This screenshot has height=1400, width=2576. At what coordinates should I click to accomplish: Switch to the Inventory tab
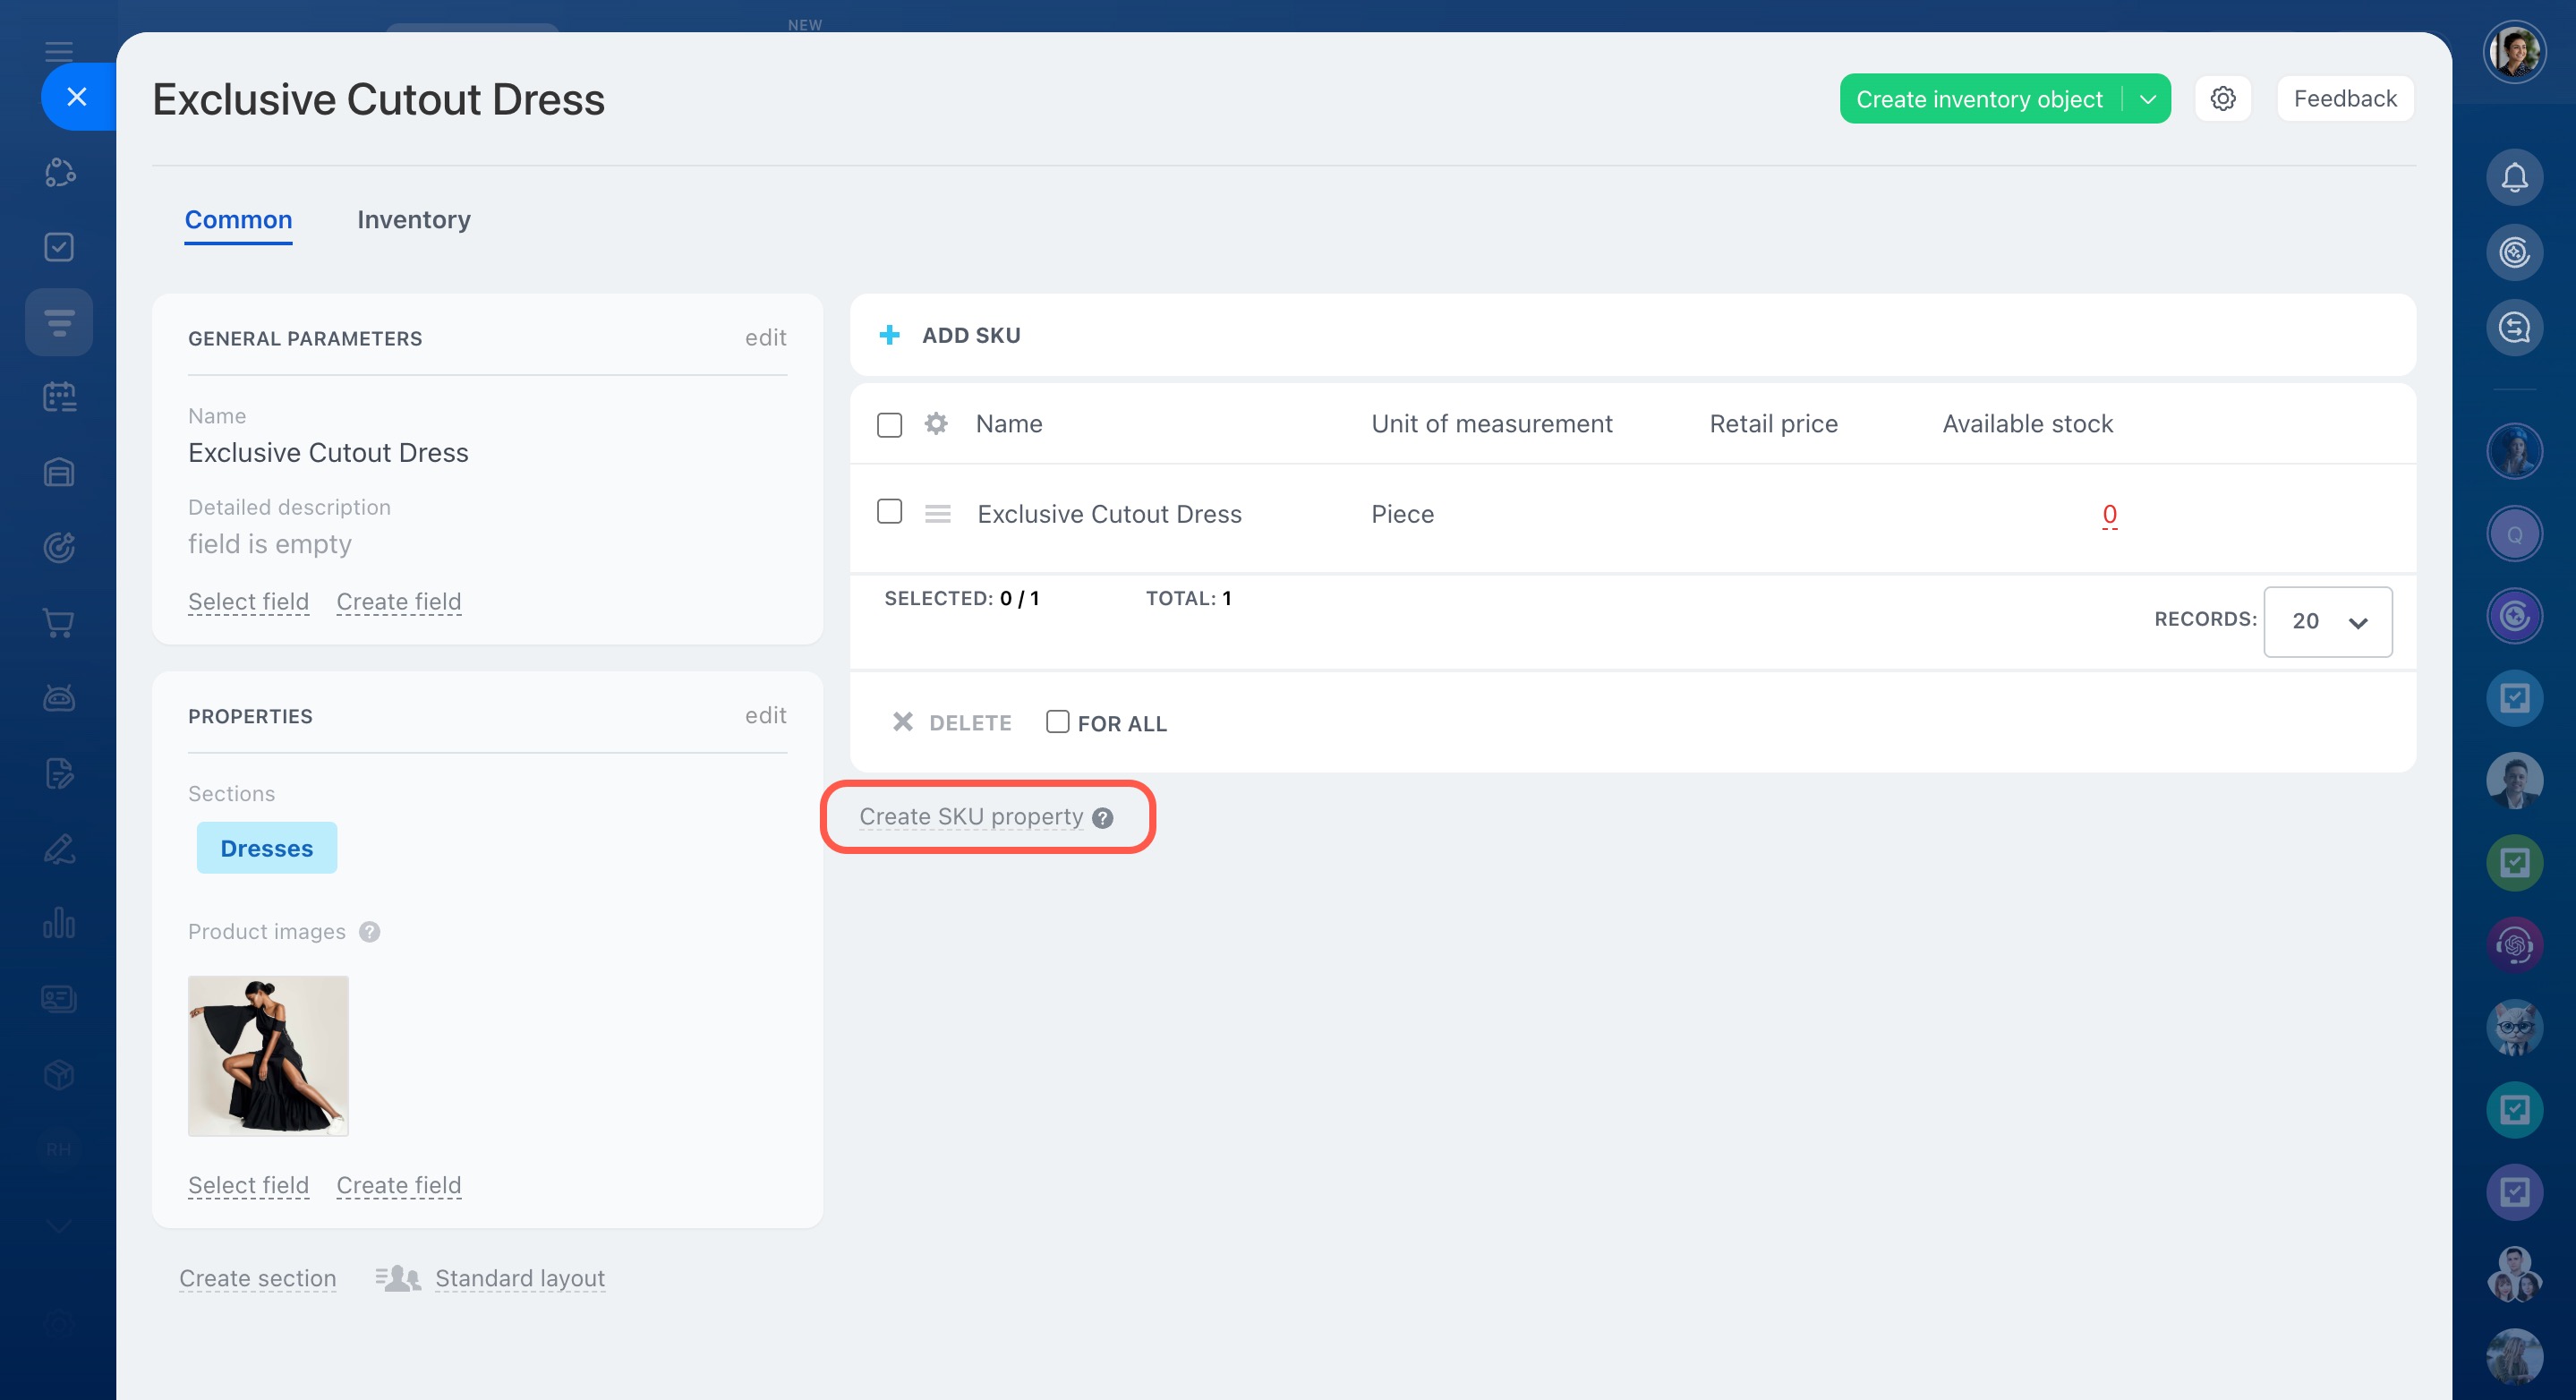[x=413, y=219]
